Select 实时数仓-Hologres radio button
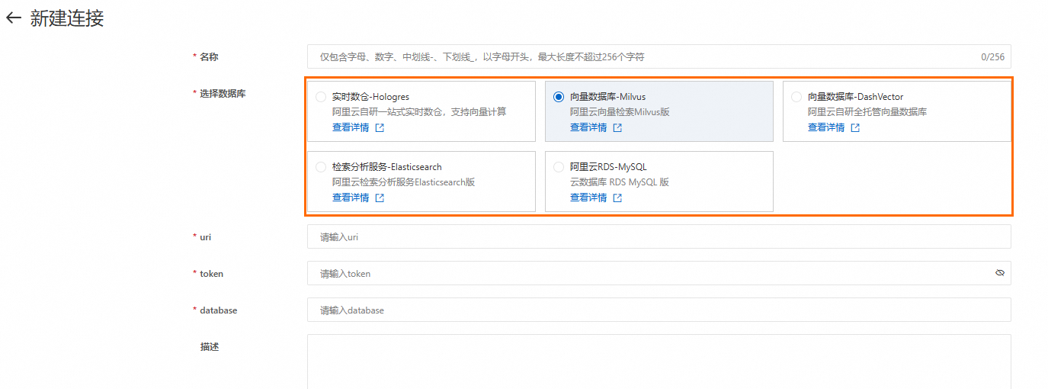The height and width of the screenshot is (389, 1048). pos(321,97)
